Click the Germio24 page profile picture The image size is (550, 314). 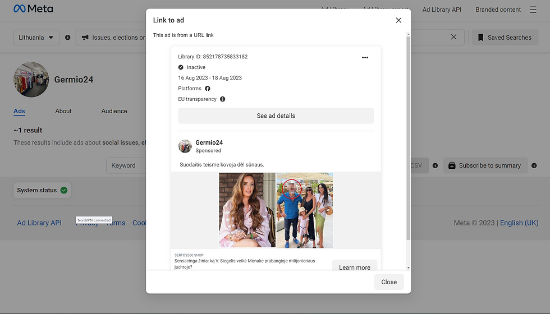[31, 80]
